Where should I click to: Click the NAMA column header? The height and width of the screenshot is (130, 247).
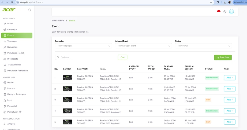pyautogui.click(x=103, y=69)
